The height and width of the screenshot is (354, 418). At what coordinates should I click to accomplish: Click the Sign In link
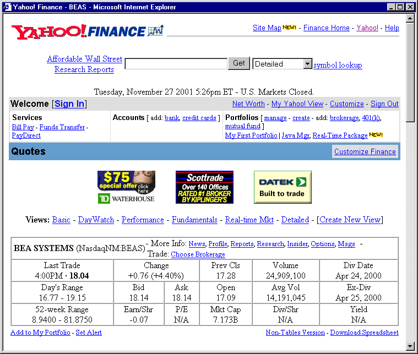(69, 104)
